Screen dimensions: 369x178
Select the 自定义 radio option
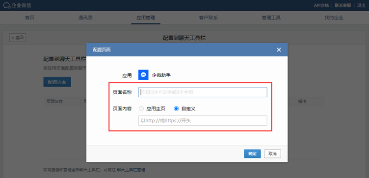click(176, 109)
